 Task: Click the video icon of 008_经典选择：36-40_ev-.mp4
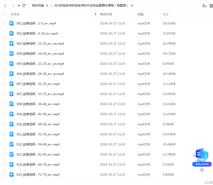(11, 104)
